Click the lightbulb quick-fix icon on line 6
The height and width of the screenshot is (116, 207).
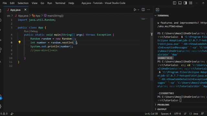pyautogui.click(x=19, y=42)
